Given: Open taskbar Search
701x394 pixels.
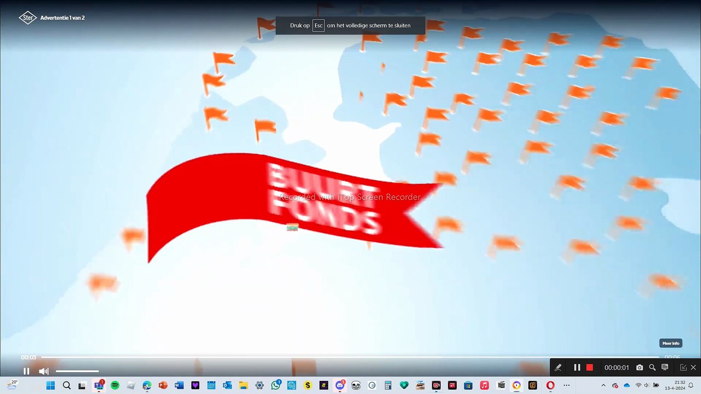Looking at the screenshot, I should (66, 385).
